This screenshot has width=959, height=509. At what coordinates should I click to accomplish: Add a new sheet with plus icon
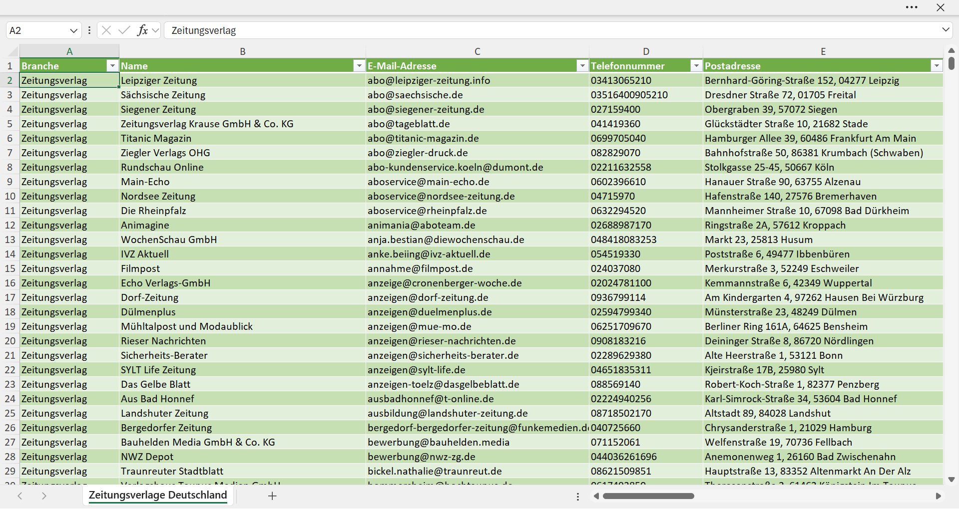tap(272, 496)
